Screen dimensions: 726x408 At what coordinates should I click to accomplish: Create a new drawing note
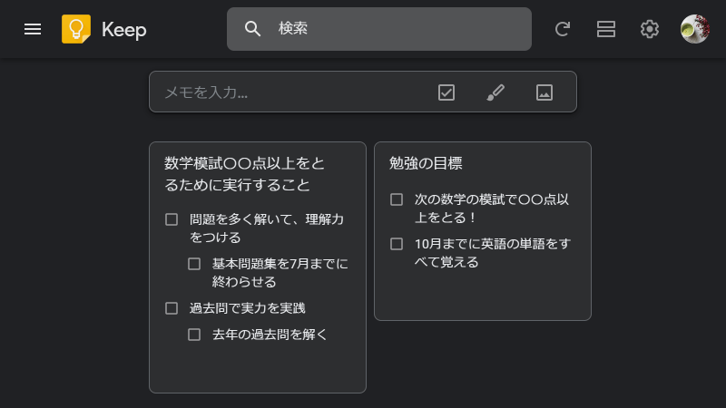pos(495,92)
